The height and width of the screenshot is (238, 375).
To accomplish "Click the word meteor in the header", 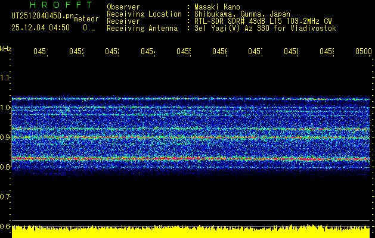I will coord(86,19).
